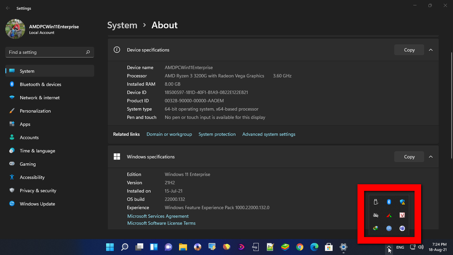Launch Google Chrome from taskbar

click(300, 247)
